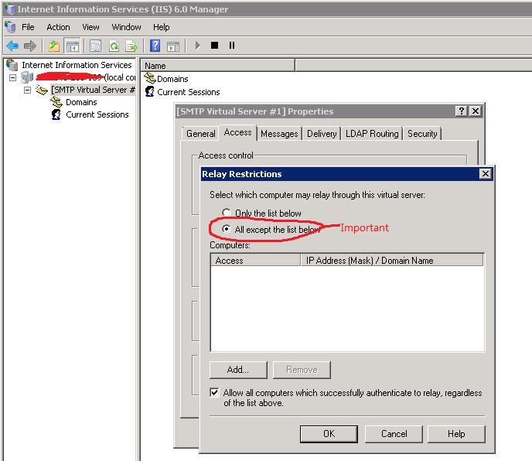
Task: Click the Refresh toolbar icon
Action: [114, 46]
